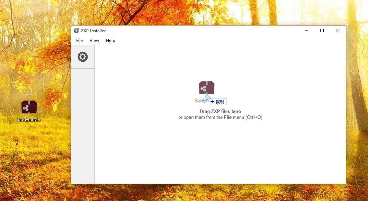Minimize the ZXP Installer window
This screenshot has height=201, width=368.
(306, 30)
